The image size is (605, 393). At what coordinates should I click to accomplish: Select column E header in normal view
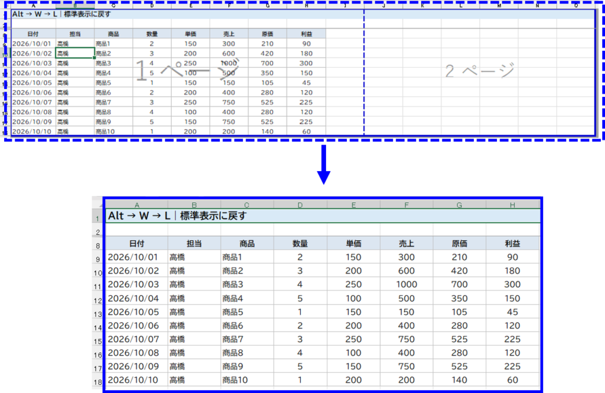point(353,205)
